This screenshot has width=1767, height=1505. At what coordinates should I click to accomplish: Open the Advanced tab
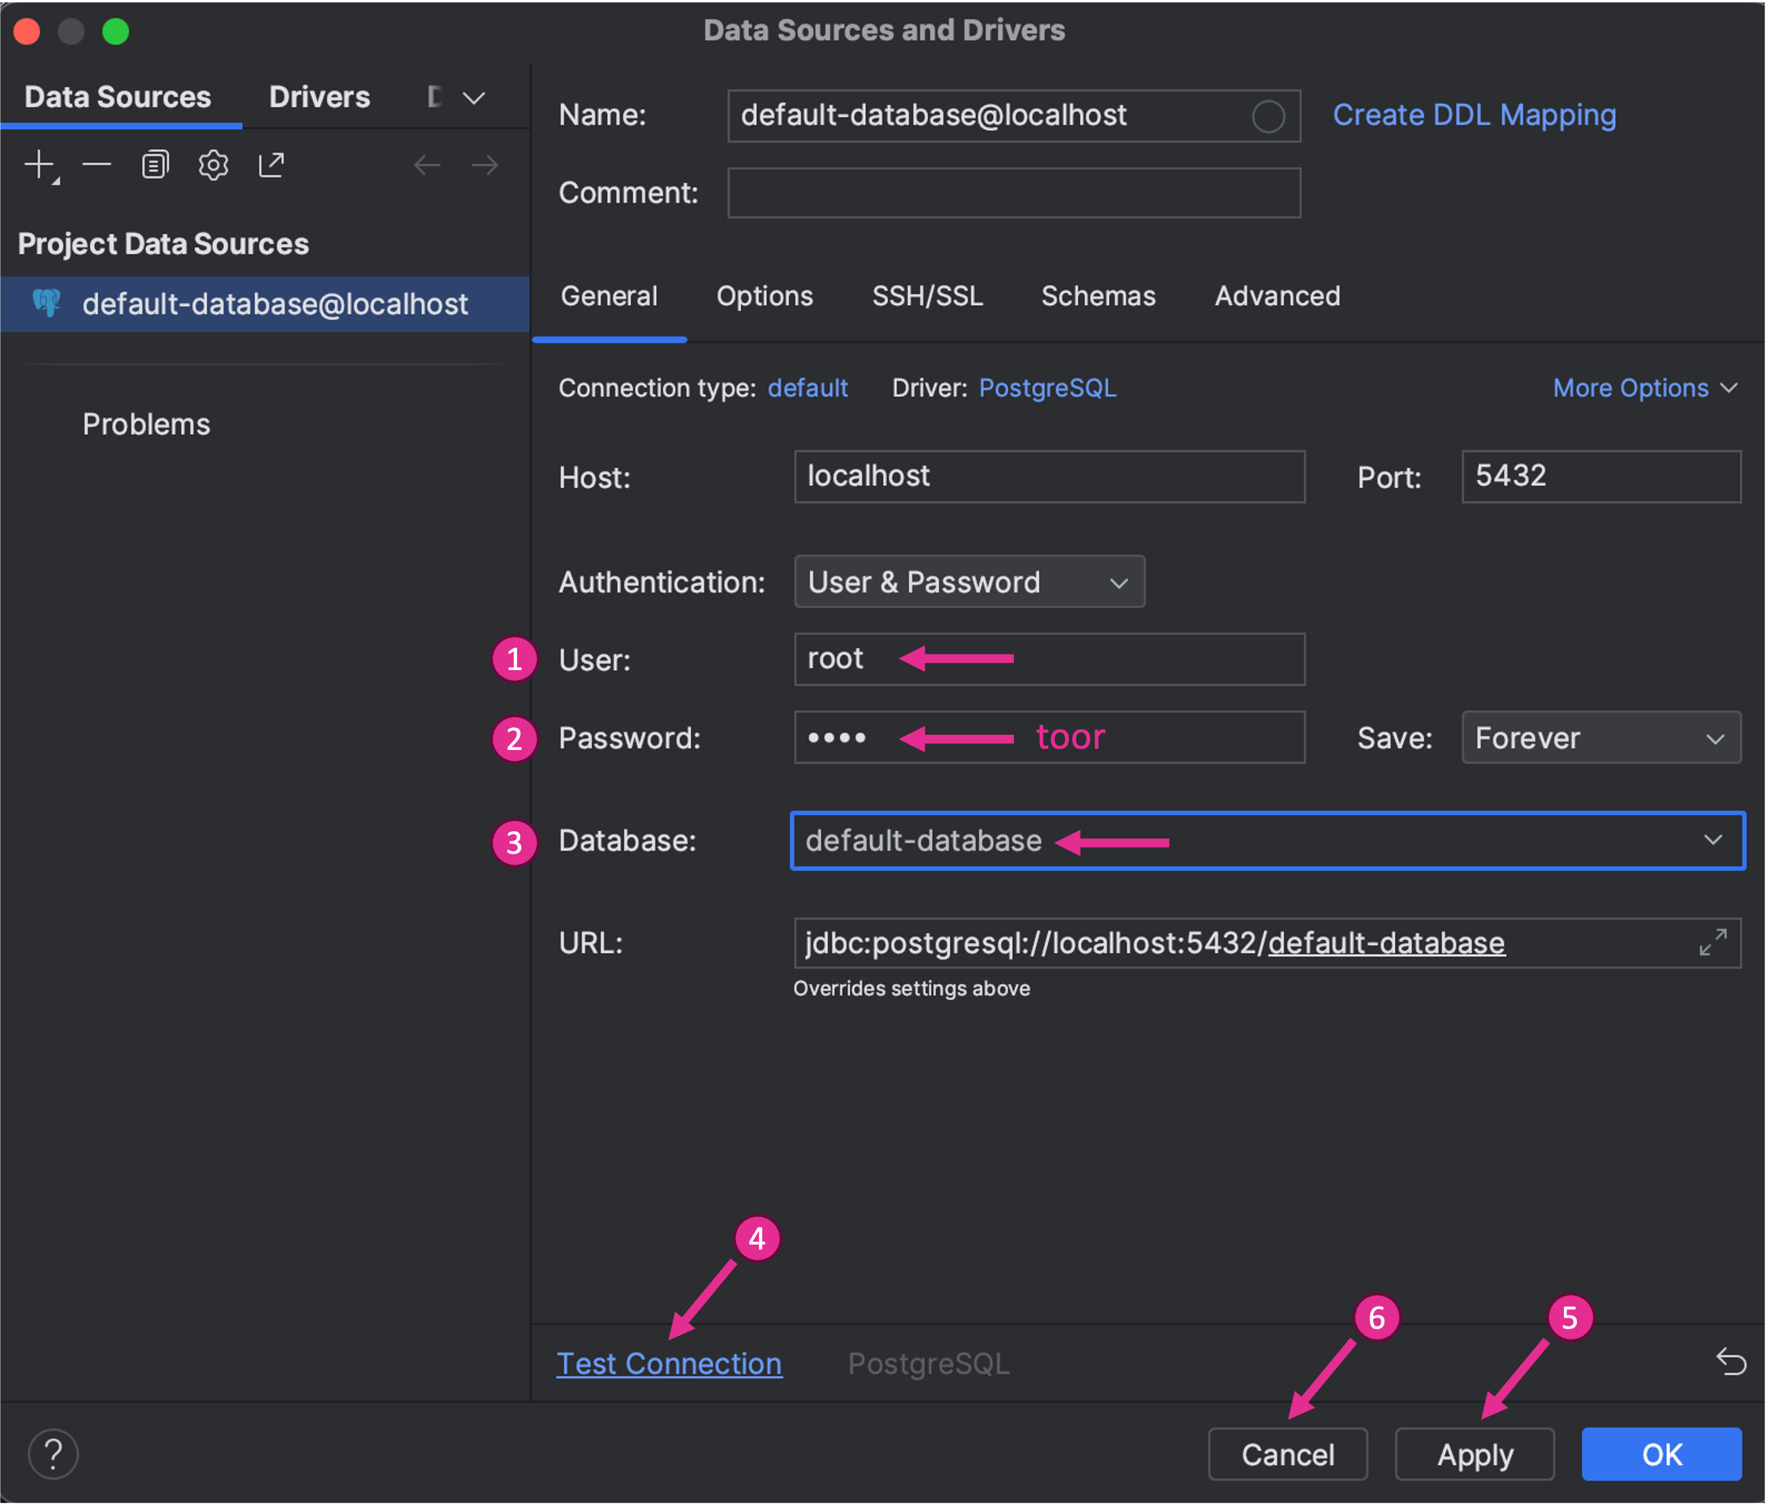point(1276,296)
